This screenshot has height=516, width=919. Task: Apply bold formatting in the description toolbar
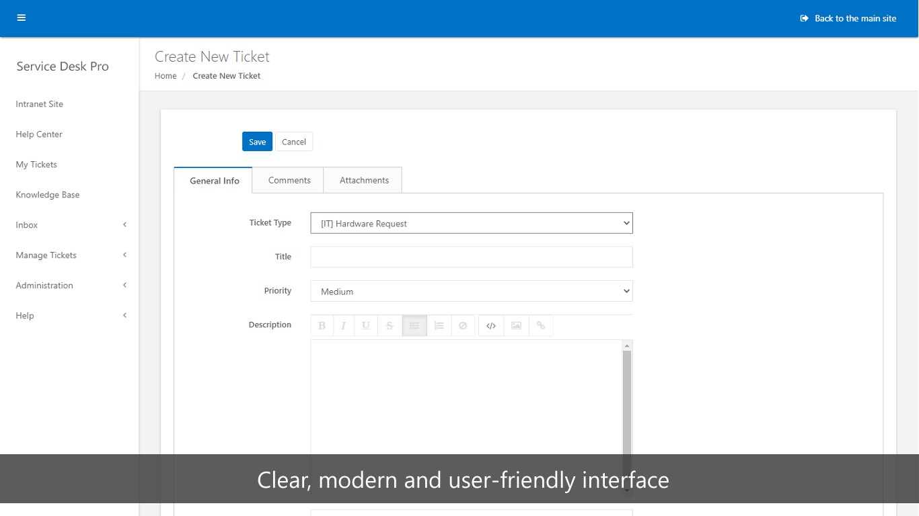click(322, 326)
